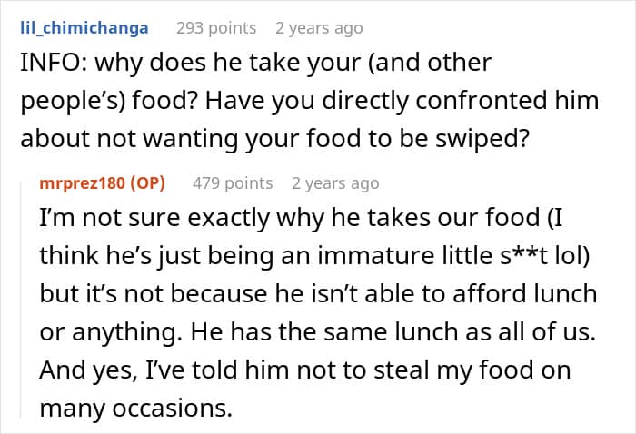Click the (OP) tag beside mrprez180

(x=148, y=183)
